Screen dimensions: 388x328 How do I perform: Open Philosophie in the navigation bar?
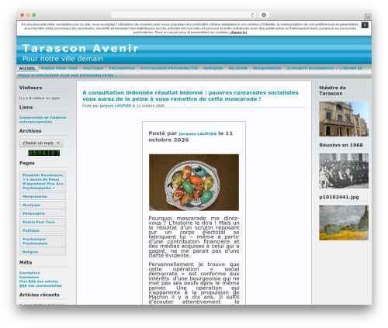click(x=122, y=68)
